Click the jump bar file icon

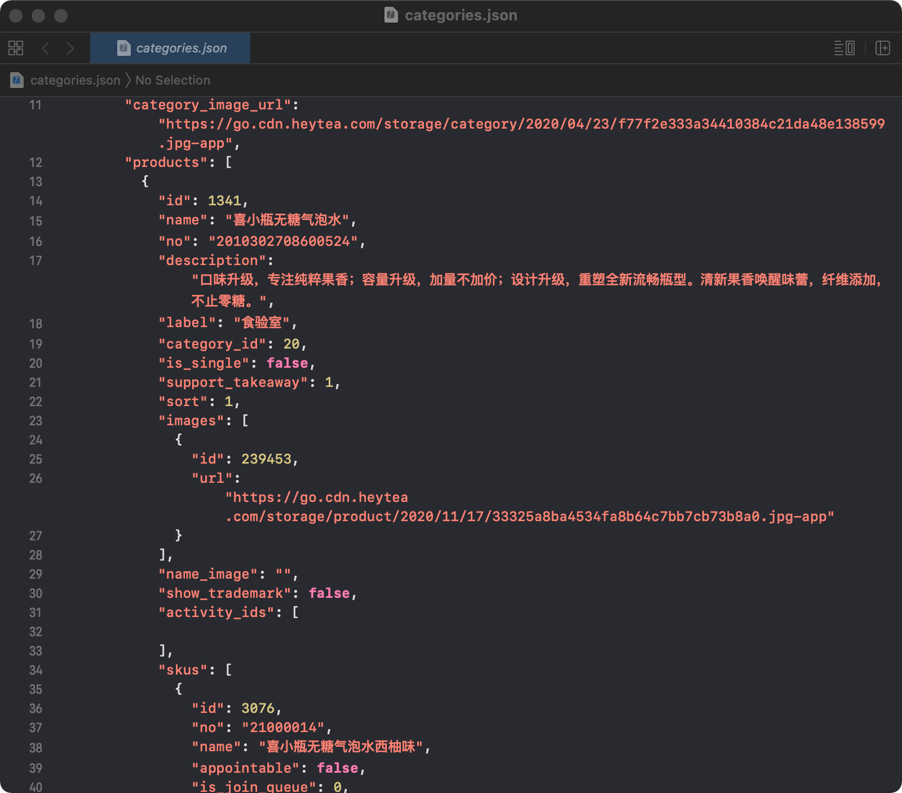point(17,80)
